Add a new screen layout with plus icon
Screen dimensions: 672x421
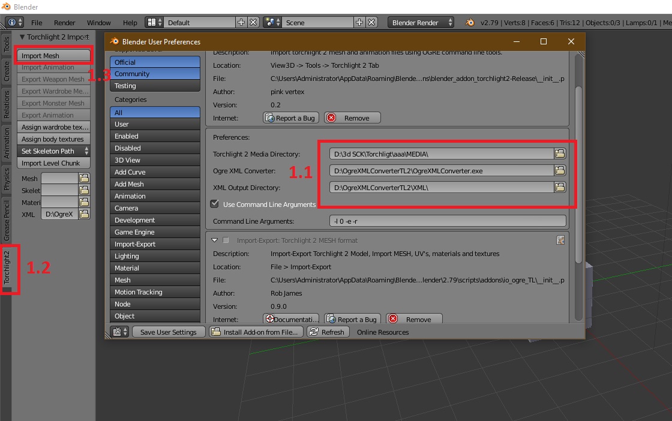[241, 23]
